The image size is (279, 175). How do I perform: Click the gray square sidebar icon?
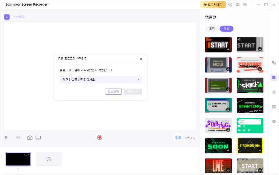(274, 92)
